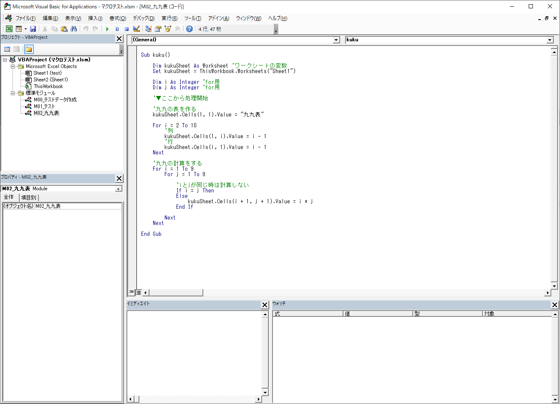This screenshot has width=560, height=404.
Task: Close the Watch window pane
Action: (x=555, y=305)
